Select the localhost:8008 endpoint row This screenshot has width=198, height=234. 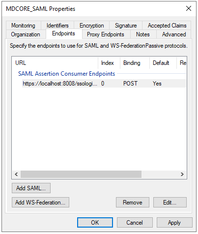click(x=104, y=84)
